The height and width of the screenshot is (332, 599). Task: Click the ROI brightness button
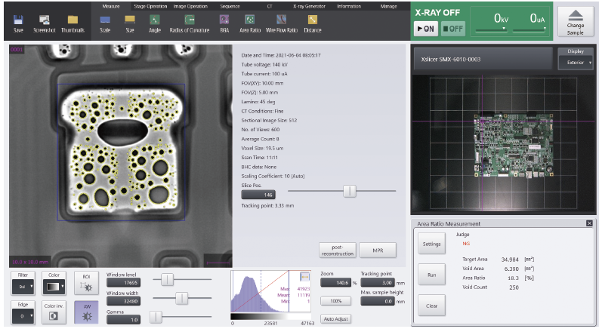click(x=86, y=283)
